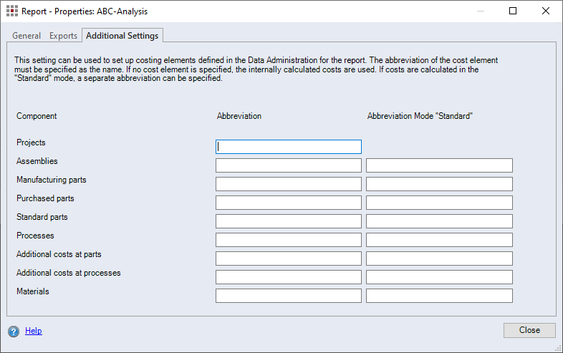Screen dimensions: 563x353
Task: Switch to the Exports tab
Action: click(63, 36)
